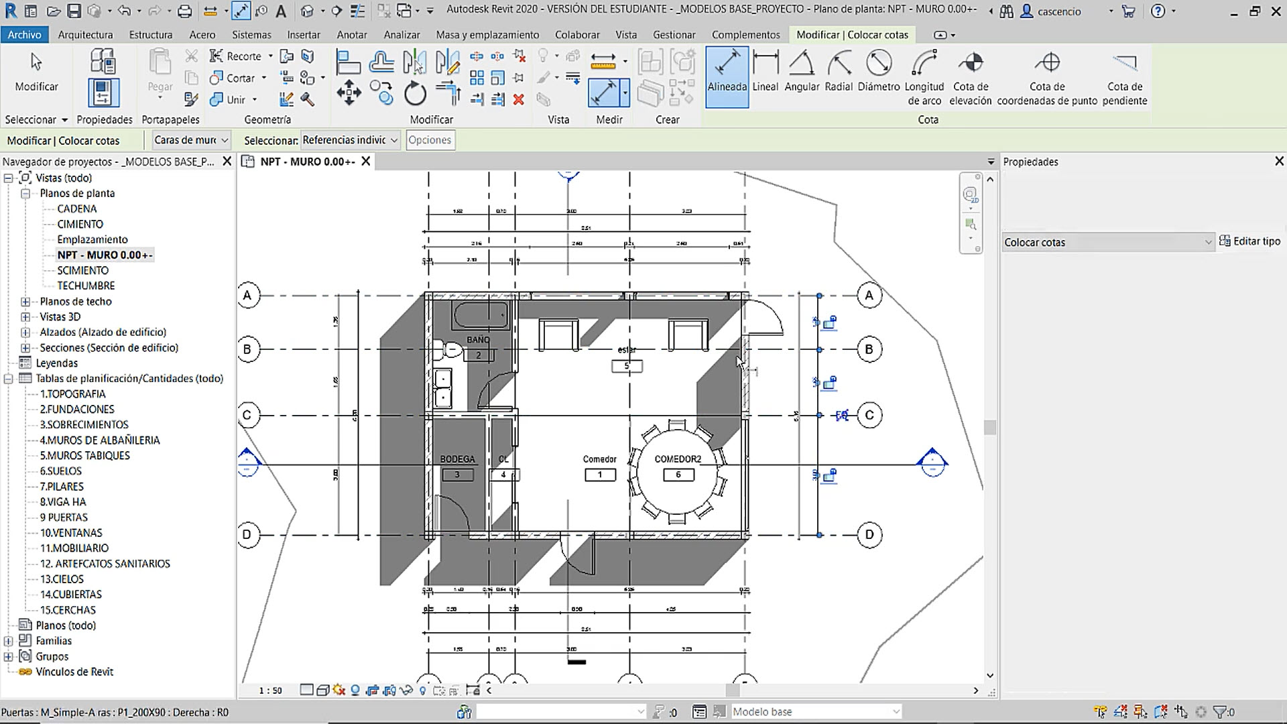The image size is (1287, 724).
Task: Switch to the Anotar ribbon tab
Action: (351, 34)
